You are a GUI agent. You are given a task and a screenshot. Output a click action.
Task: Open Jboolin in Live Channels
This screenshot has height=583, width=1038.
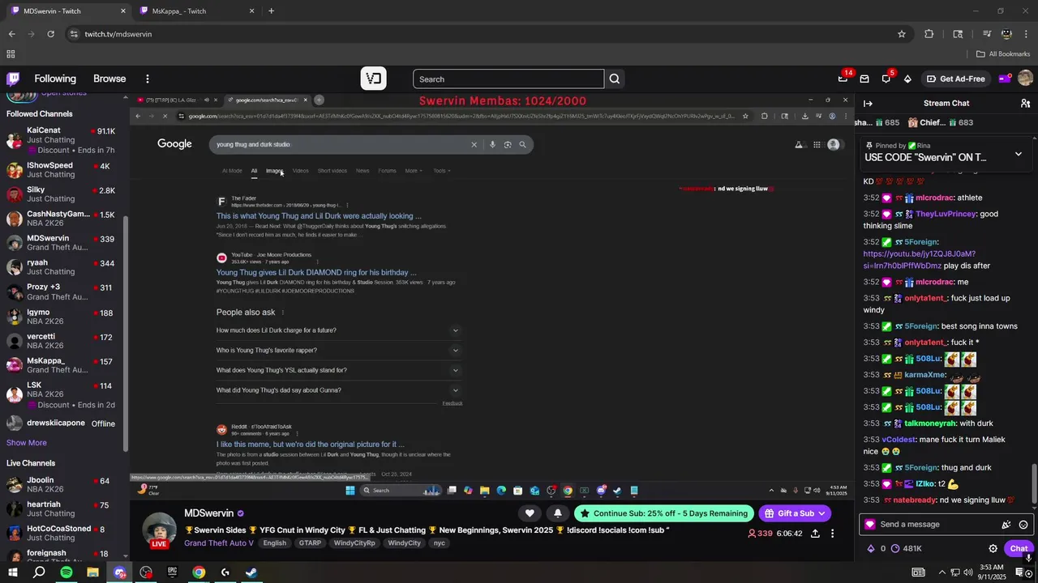click(x=62, y=484)
